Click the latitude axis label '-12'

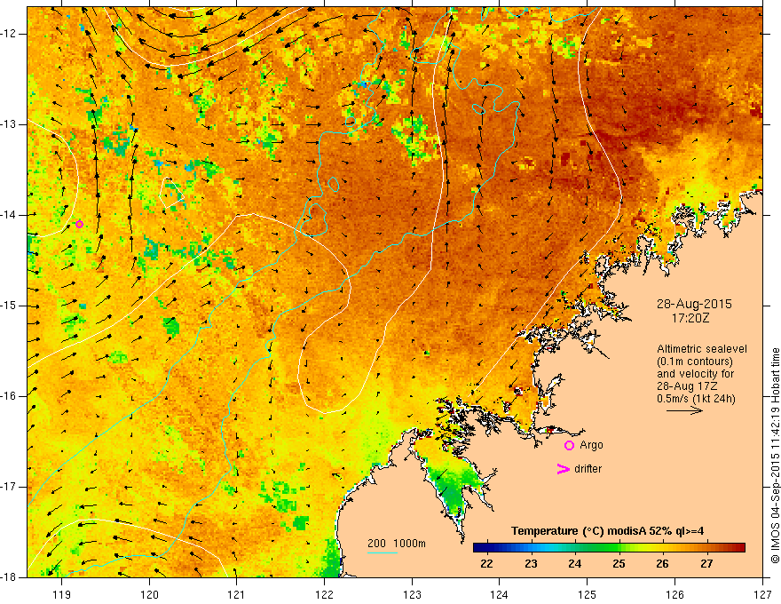tap(9, 34)
